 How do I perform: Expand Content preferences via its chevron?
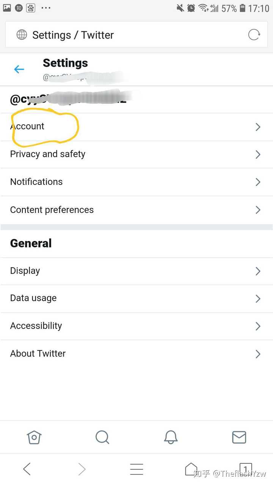tap(258, 210)
